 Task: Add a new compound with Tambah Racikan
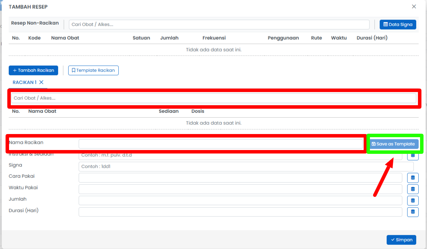[x=33, y=70]
